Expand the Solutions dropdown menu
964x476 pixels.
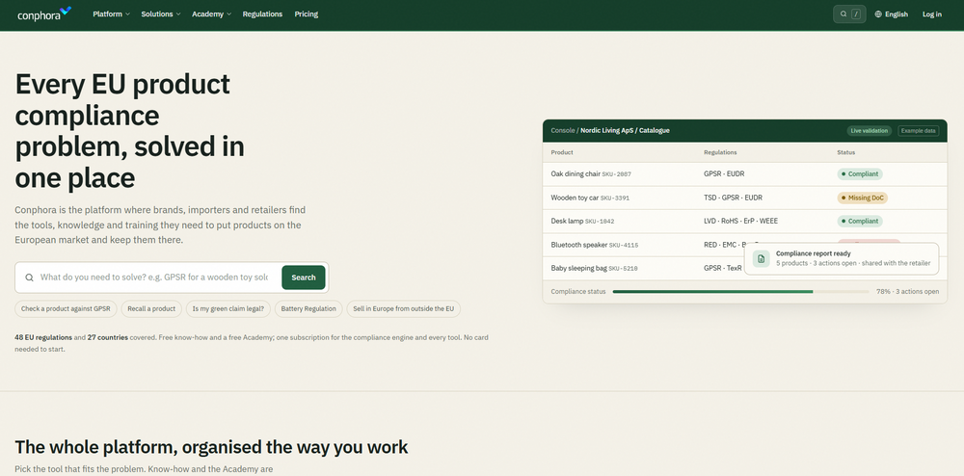160,14
